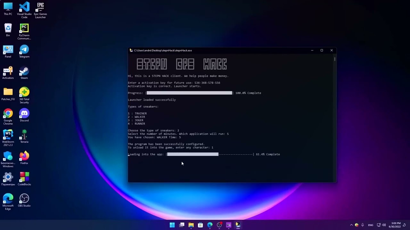Select Microsoft Edge desktop shortcut

(x=8, y=202)
